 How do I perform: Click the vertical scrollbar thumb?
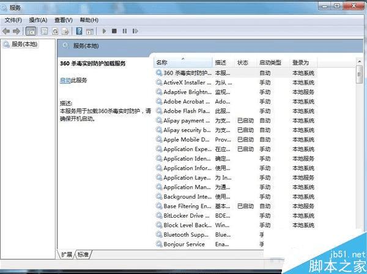click(359, 75)
